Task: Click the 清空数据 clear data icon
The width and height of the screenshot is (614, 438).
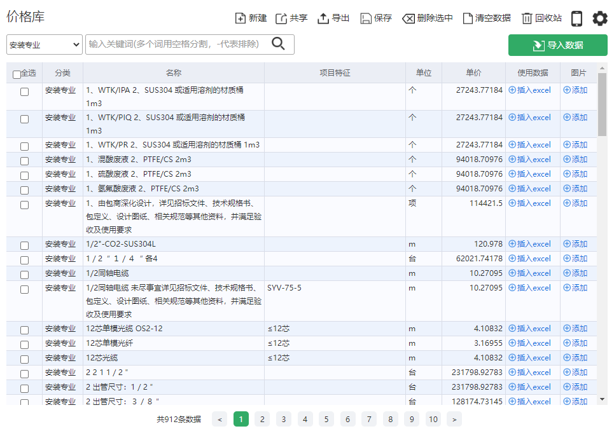Action: pyautogui.click(x=468, y=18)
